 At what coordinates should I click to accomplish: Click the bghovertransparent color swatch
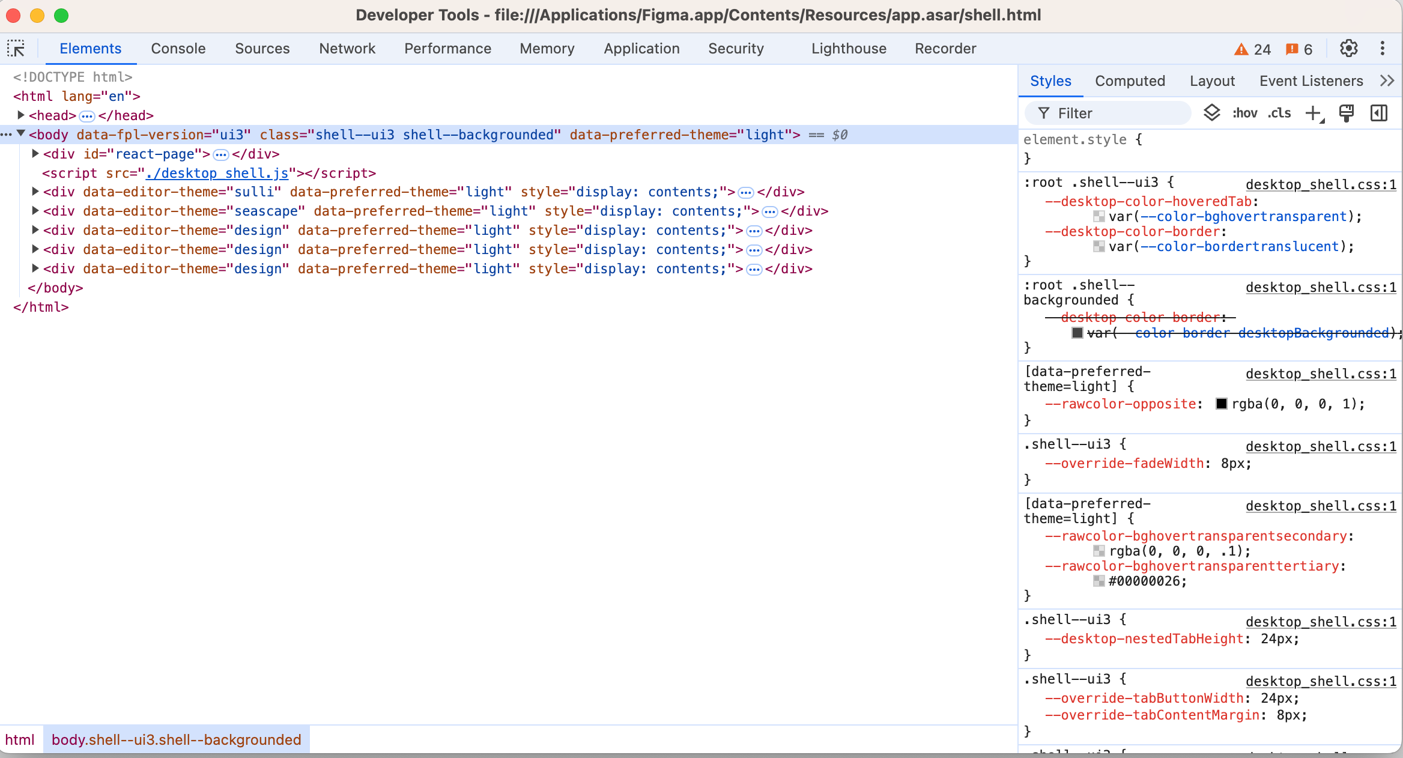1099,216
